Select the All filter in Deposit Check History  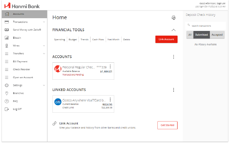pyautogui.click(x=190, y=35)
